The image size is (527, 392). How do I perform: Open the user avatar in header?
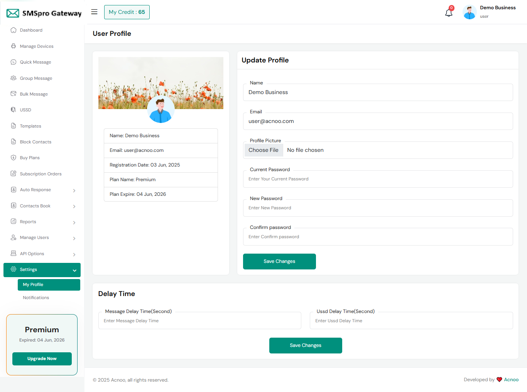pyautogui.click(x=469, y=12)
